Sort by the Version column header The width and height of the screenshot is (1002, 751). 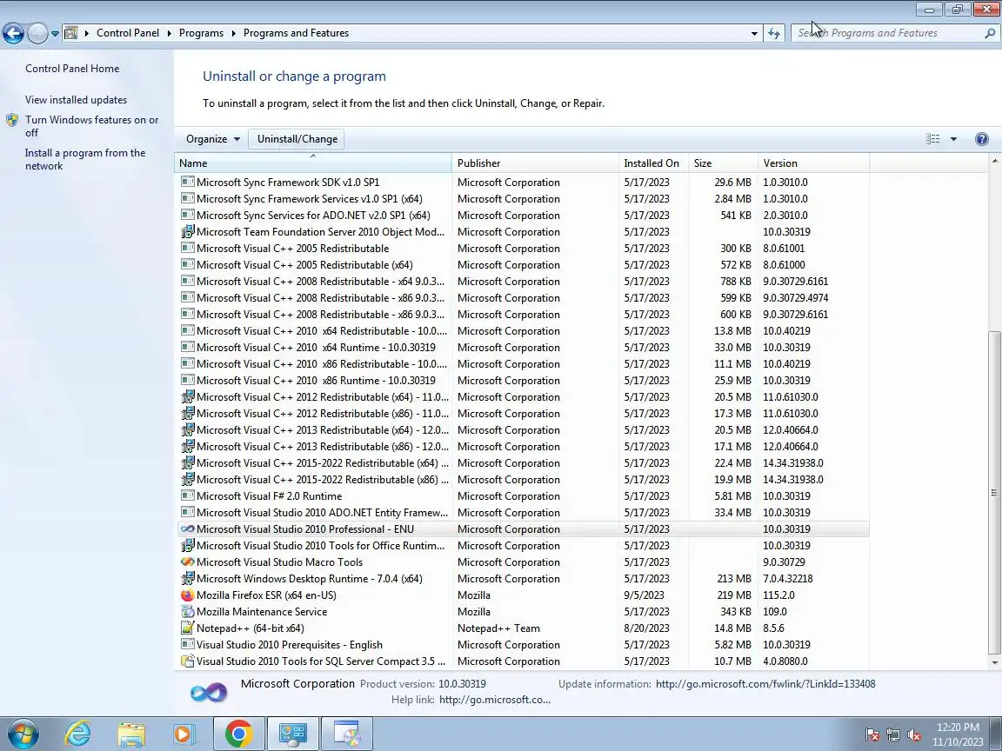814,163
